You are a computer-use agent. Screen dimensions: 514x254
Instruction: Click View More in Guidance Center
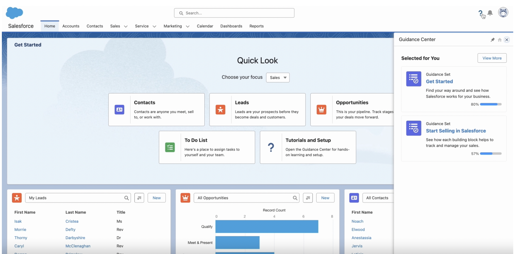[x=492, y=58]
